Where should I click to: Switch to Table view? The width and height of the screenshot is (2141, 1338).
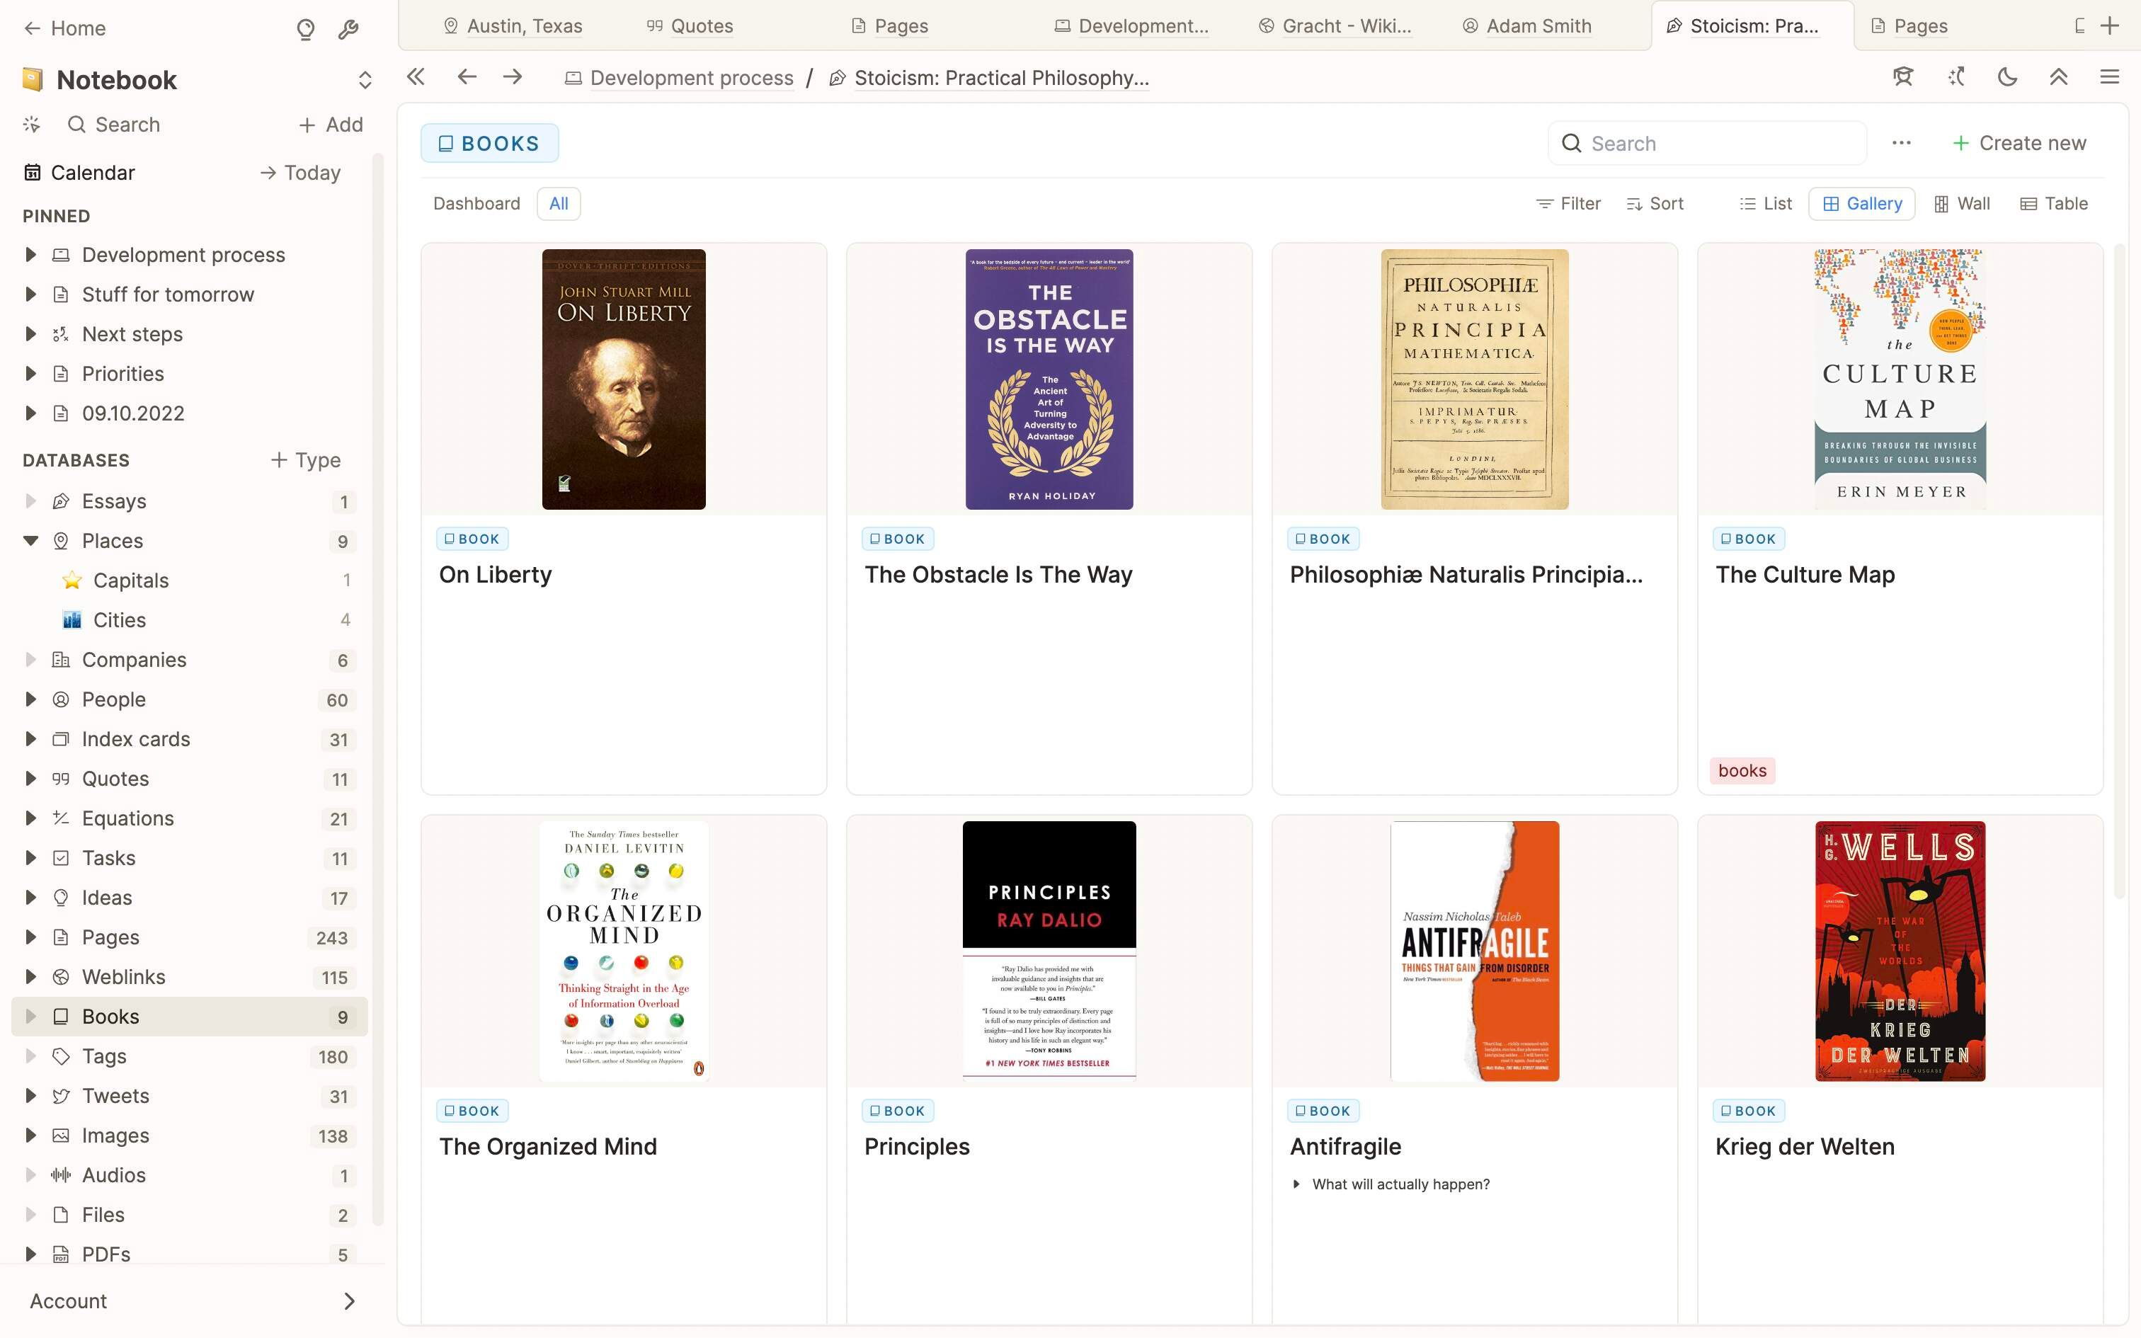pyautogui.click(x=2053, y=205)
